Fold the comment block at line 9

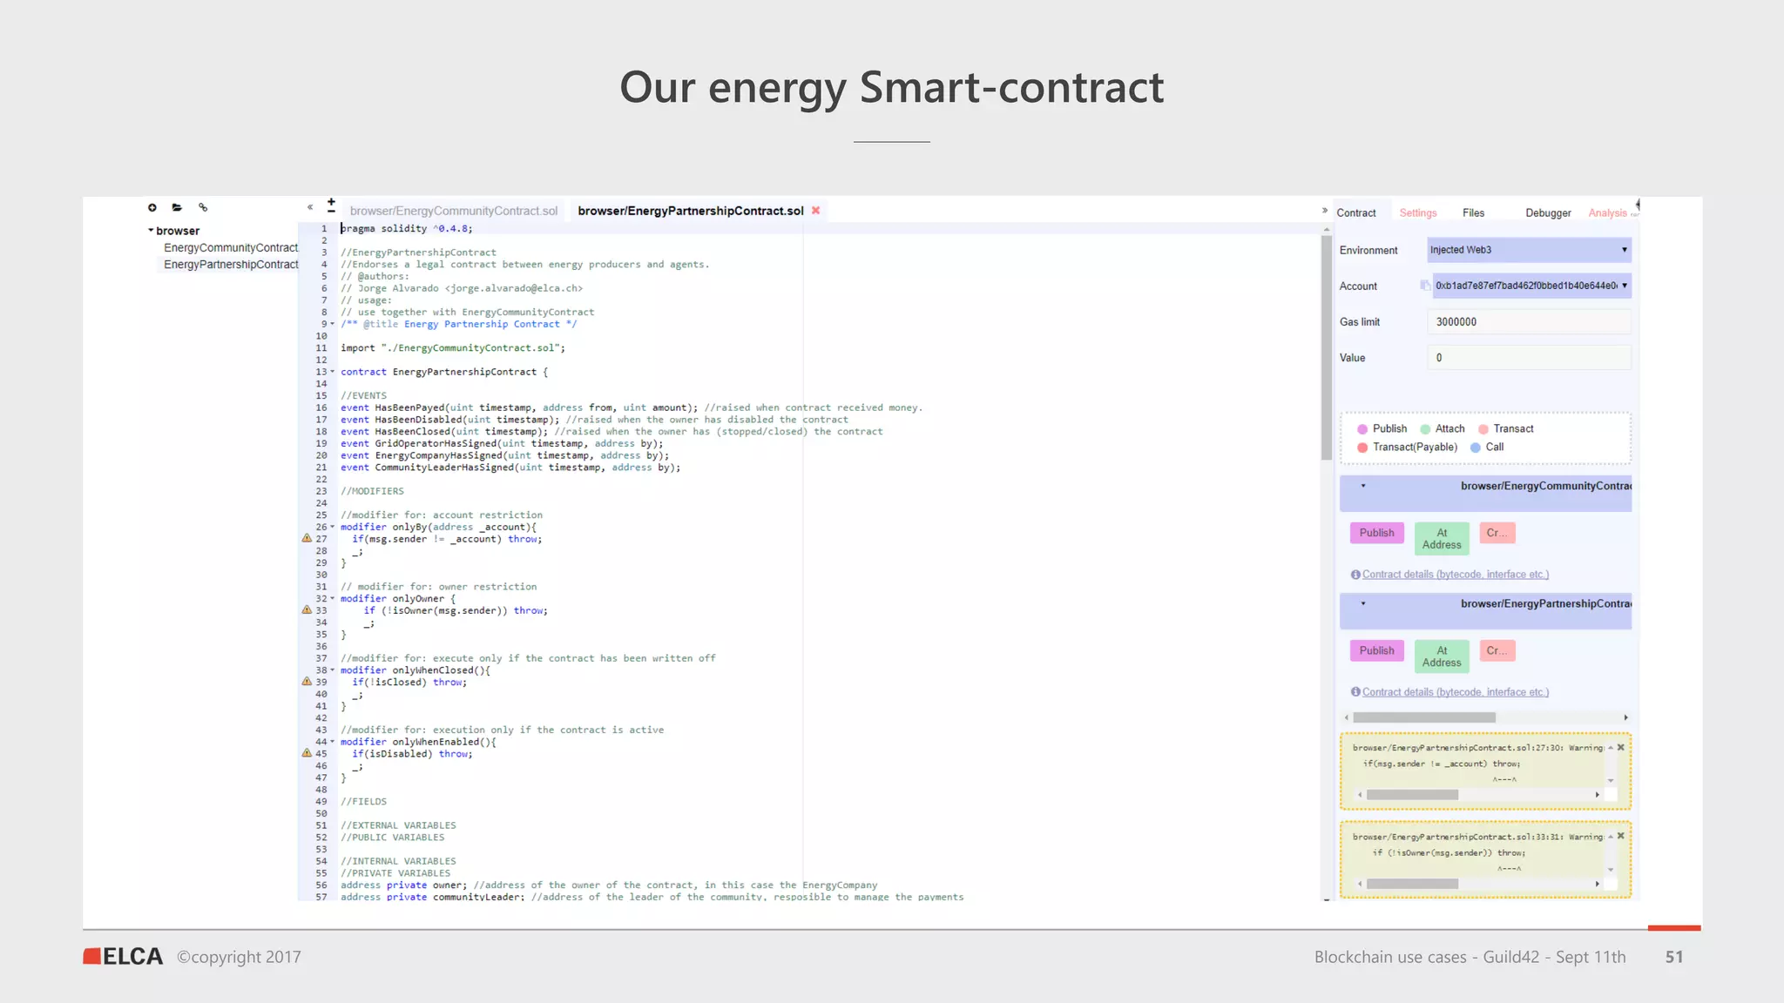333,324
